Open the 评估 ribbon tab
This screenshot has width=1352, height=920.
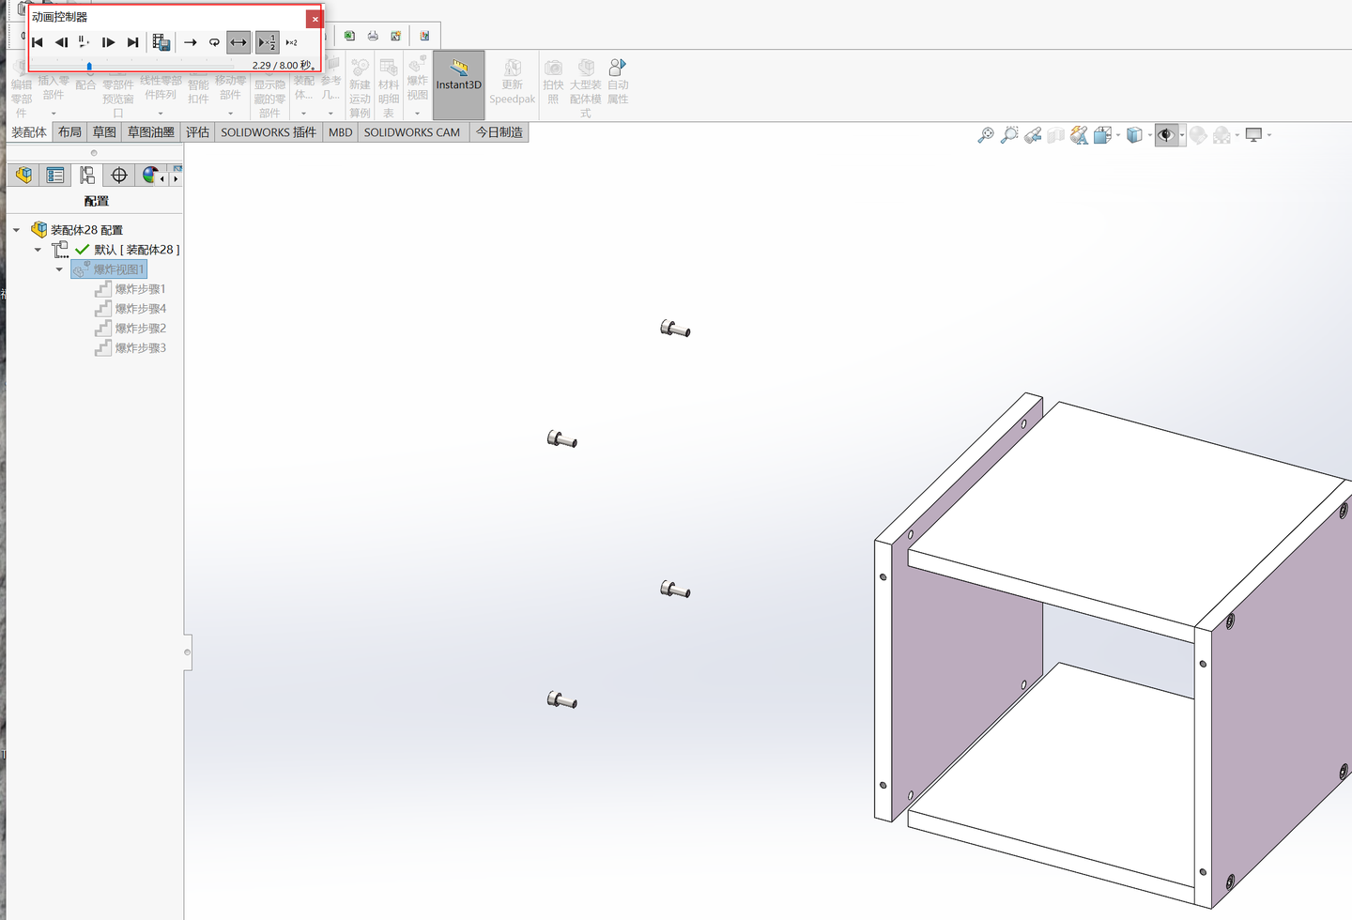pos(198,131)
